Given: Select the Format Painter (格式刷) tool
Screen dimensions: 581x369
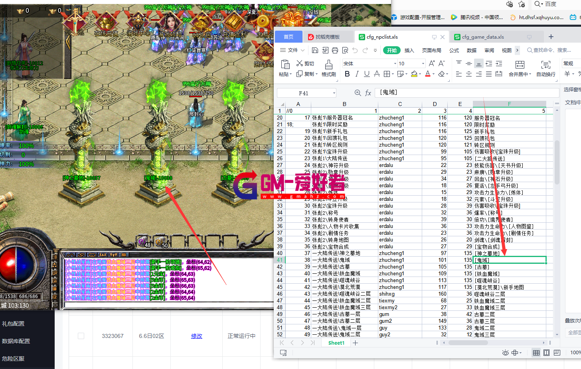Looking at the screenshot, I should click(328, 68).
